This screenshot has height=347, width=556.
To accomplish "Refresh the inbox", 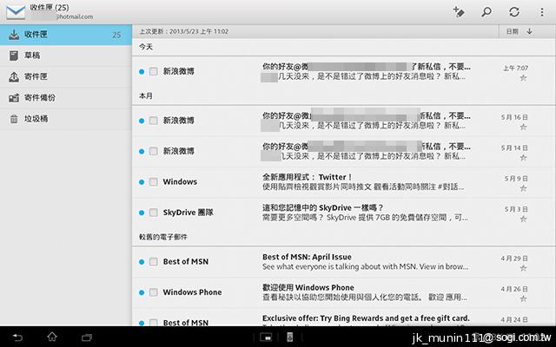I will (x=514, y=12).
